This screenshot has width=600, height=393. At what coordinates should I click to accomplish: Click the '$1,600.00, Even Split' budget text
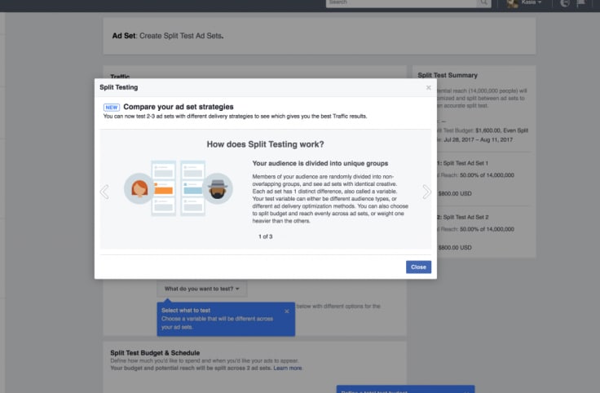501,130
